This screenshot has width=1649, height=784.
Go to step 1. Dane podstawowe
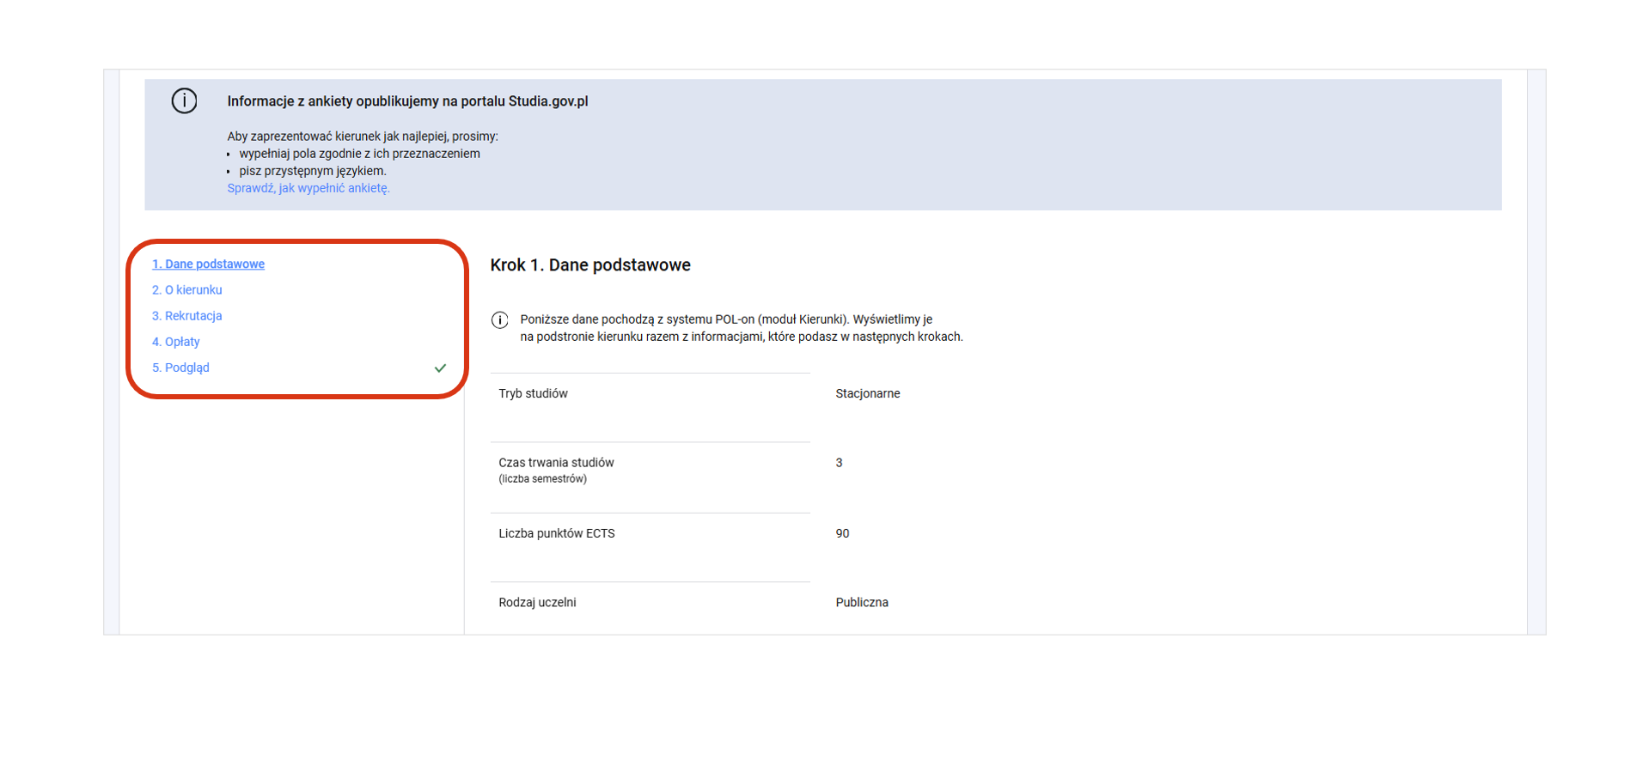[x=208, y=264]
